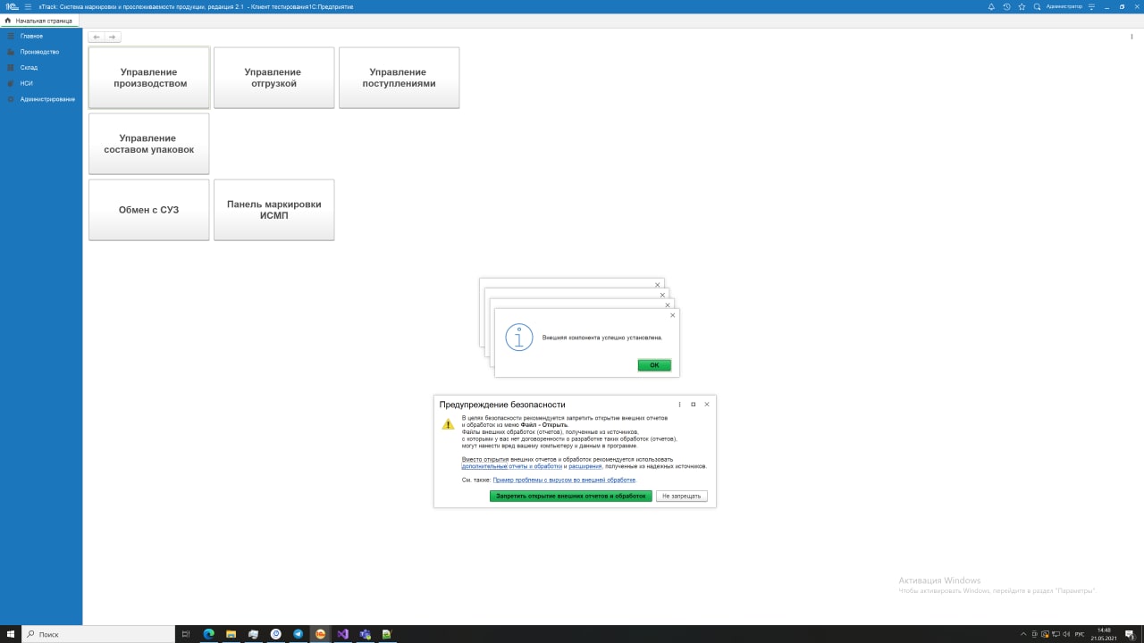The width and height of the screenshot is (1144, 643).
Task: Open the main hamburger menu next to the 1C logo
Action: 28,6
